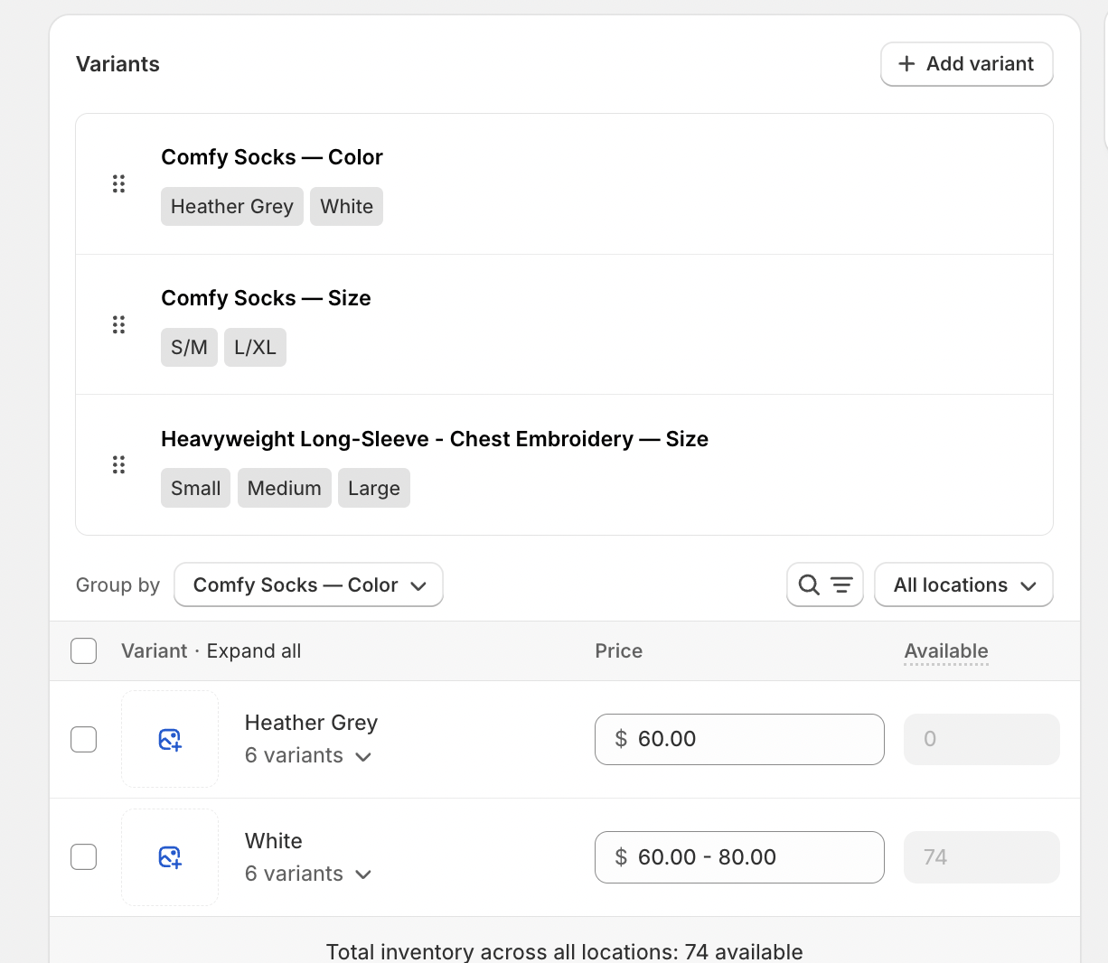Edit the Heather Grey price field

(739, 740)
